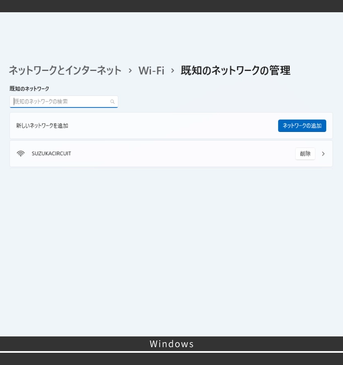
Task: Click the breadcrumb separator chevron after Wi-Fi
Action: click(172, 70)
